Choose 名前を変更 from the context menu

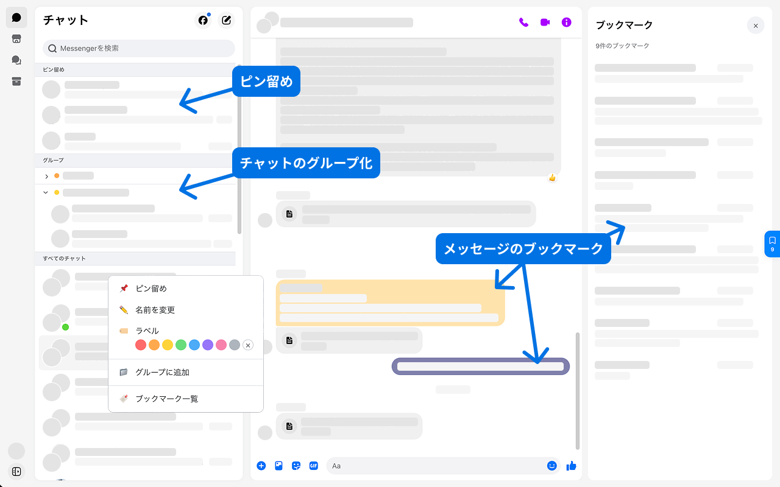tap(186, 310)
